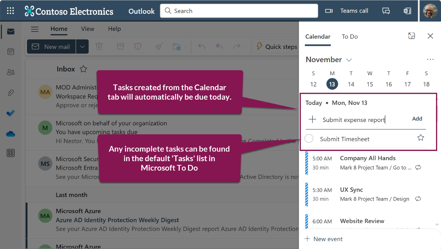Select Tuesday 14 in the calendar week

(x=351, y=84)
